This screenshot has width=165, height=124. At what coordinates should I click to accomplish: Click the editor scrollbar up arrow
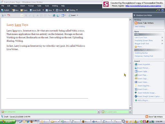click(130, 19)
